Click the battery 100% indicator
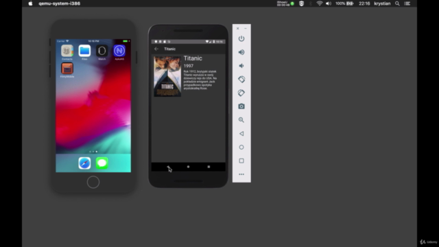This screenshot has height=247, width=439. (344, 3)
